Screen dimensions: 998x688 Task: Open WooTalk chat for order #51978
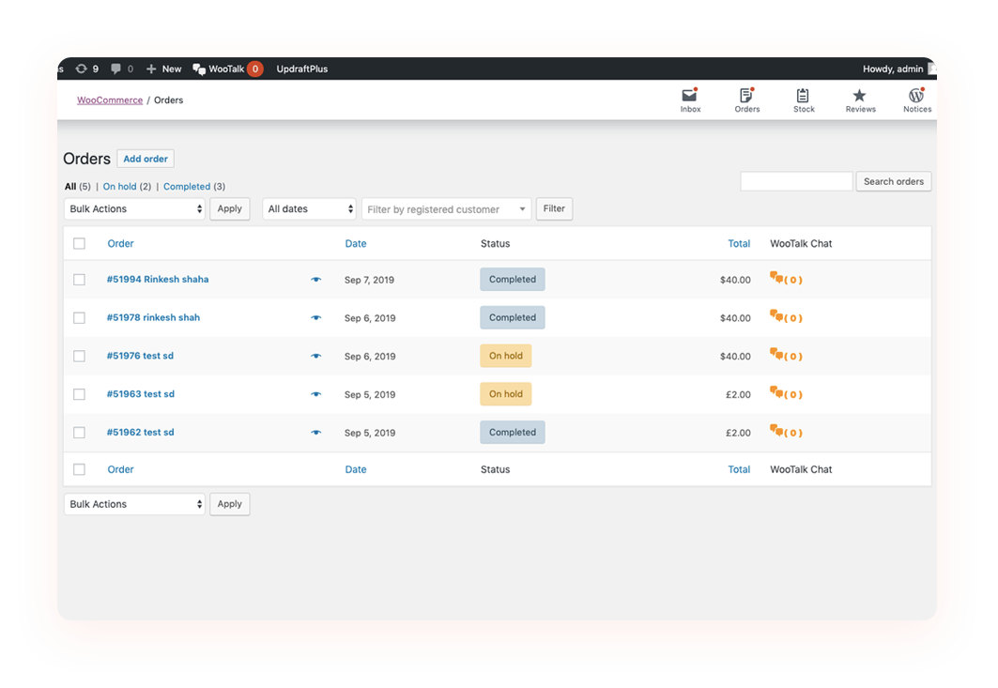[x=786, y=316]
